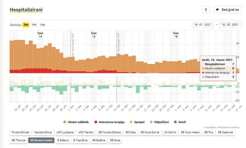This screenshot has width=246, height=148.
Task: Open start date field 16. 01. 2021
Action: tap(202, 25)
